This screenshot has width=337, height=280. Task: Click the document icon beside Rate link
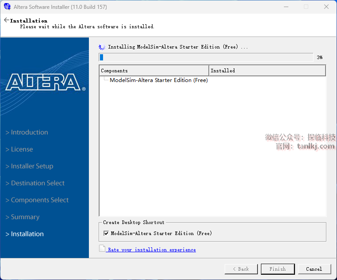[102, 249]
